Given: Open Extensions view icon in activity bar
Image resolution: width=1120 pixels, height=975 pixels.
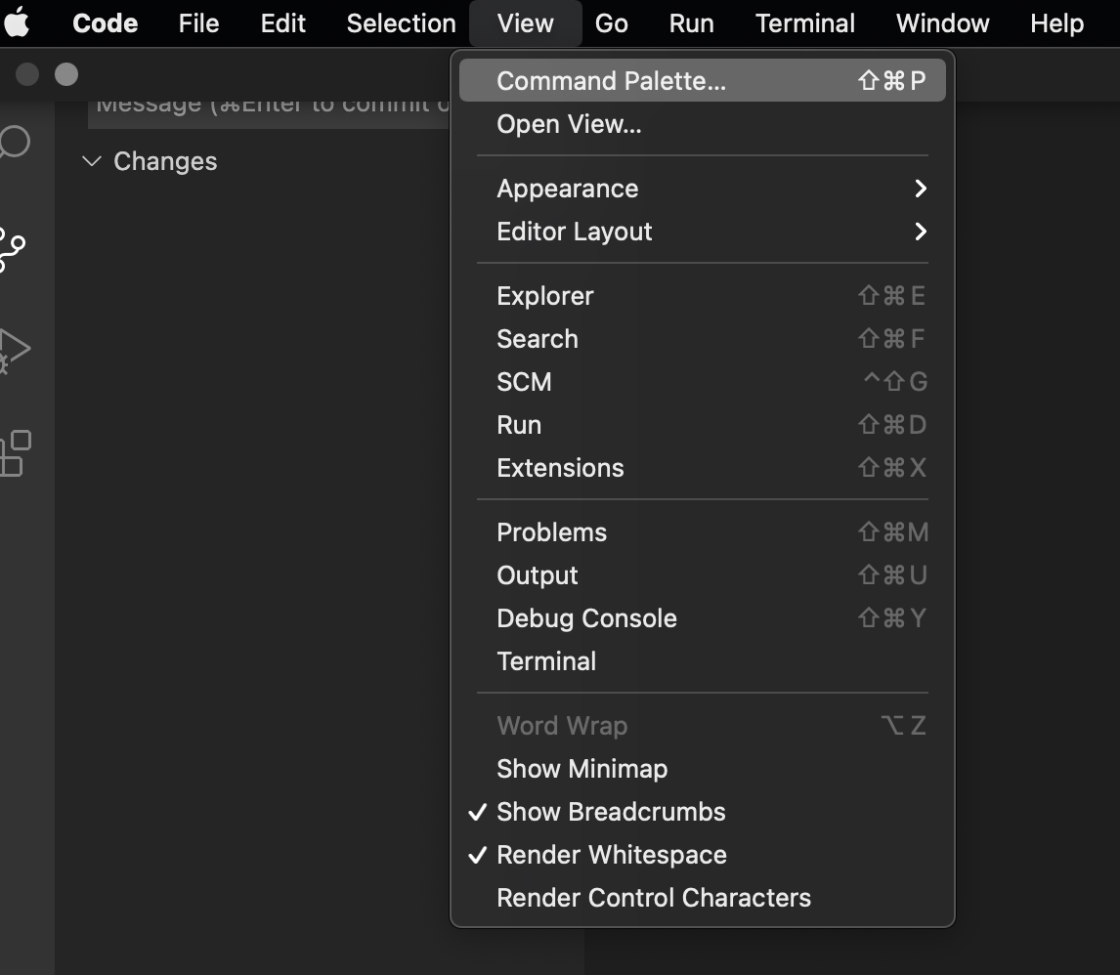Looking at the screenshot, I should [x=15, y=453].
